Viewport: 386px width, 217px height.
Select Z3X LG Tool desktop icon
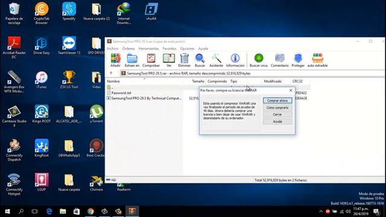point(69,80)
